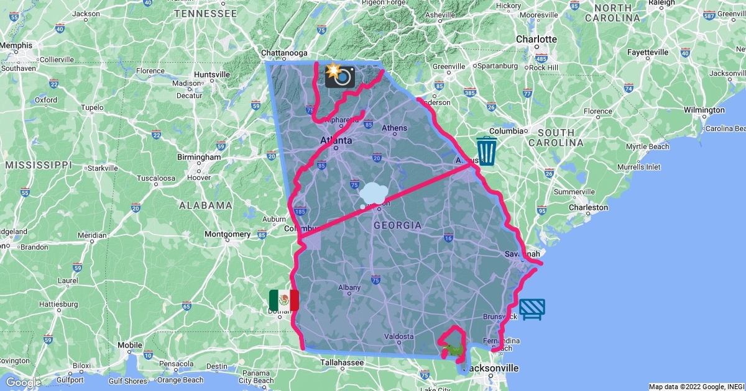This screenshot has width=746, height=391.
Task: Select the Montgomery city label
Action: (228, 234)
